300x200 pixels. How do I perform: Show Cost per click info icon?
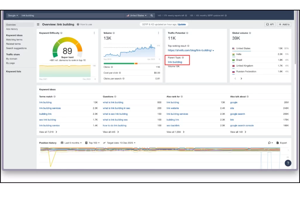click(120, 73)
